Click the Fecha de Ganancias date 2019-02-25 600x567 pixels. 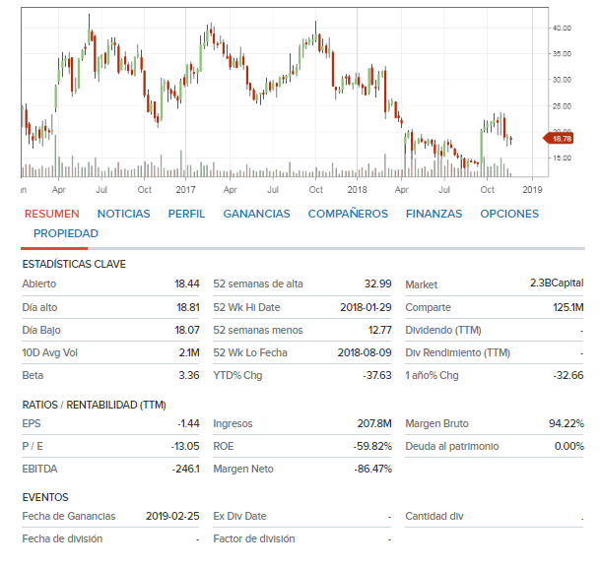pyautogui.click(x=172, y=516)
